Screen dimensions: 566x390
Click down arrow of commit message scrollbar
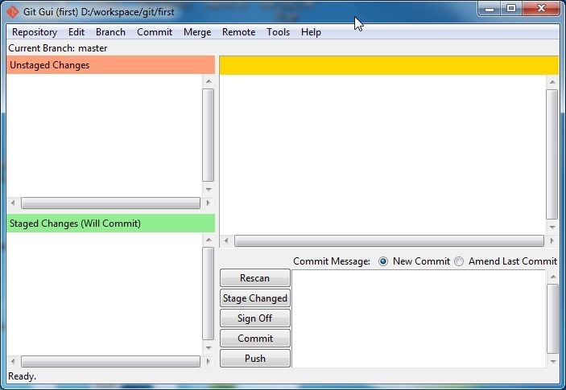click(x=552, y=361)
